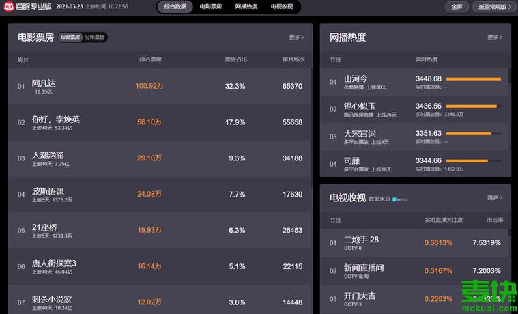Click the 新闻直播间 program title
Screen dimensions: 518x314
click(364, 268)
